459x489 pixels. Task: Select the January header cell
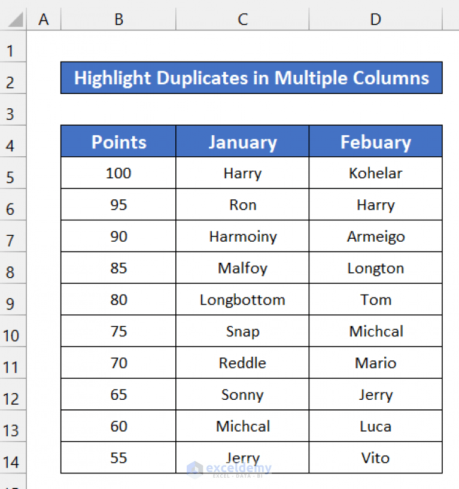242,141
